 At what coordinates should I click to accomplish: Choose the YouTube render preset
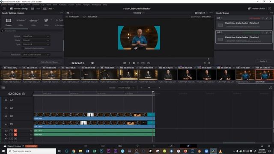click(21, 21)
